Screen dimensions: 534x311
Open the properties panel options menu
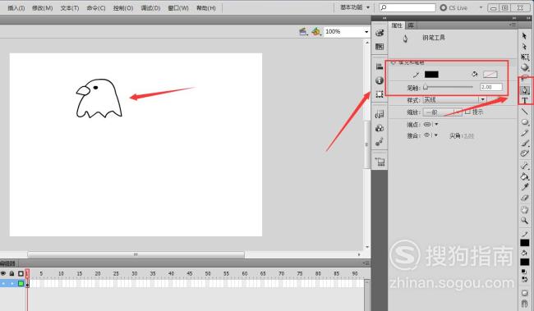point(512,25)
